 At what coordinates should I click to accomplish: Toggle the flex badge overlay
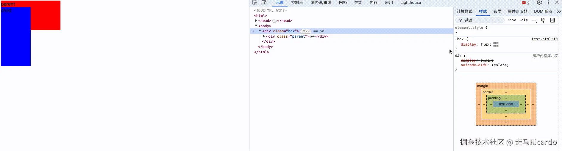(x=306, y=31)
